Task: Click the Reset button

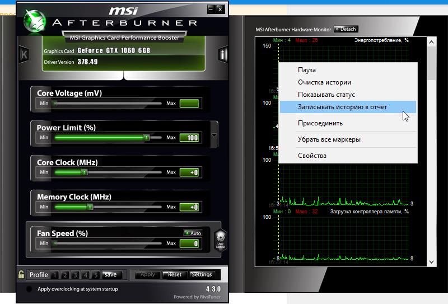Action: (x=174, y=274)
